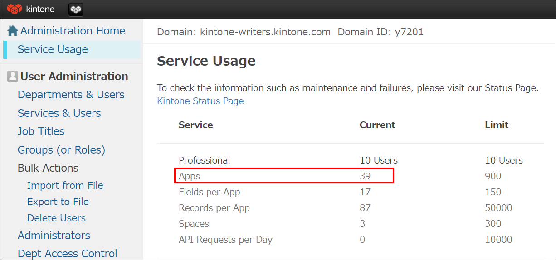Open Delete Users bulk action

[56, 218]
